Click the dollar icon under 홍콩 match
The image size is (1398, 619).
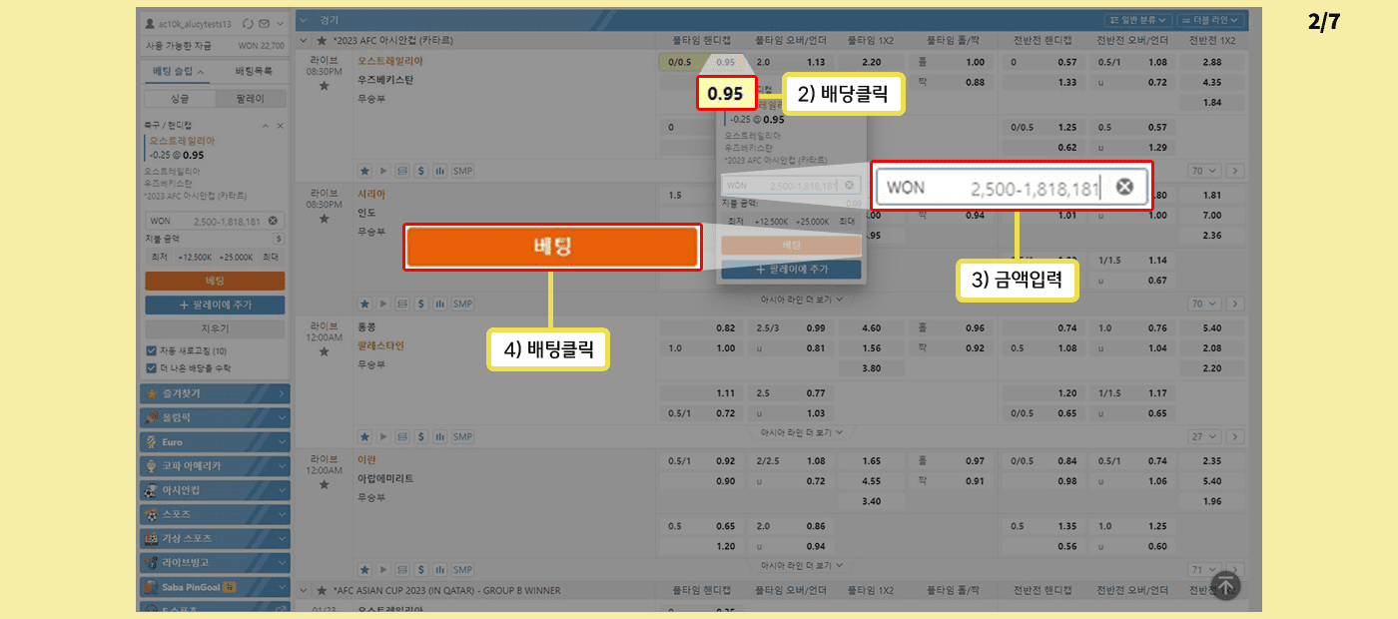(421, 436)
